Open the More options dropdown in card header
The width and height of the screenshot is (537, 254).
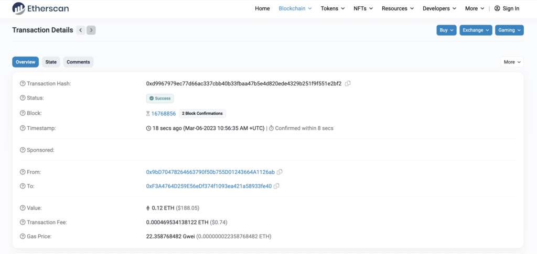point(512,62)
